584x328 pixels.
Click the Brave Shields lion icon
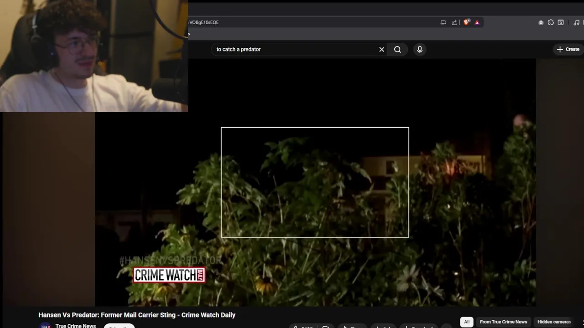coord(466,22)
